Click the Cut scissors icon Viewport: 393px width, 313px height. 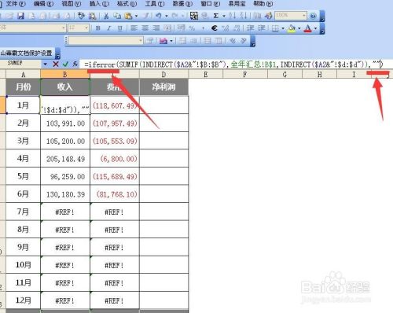coord(106,16)
